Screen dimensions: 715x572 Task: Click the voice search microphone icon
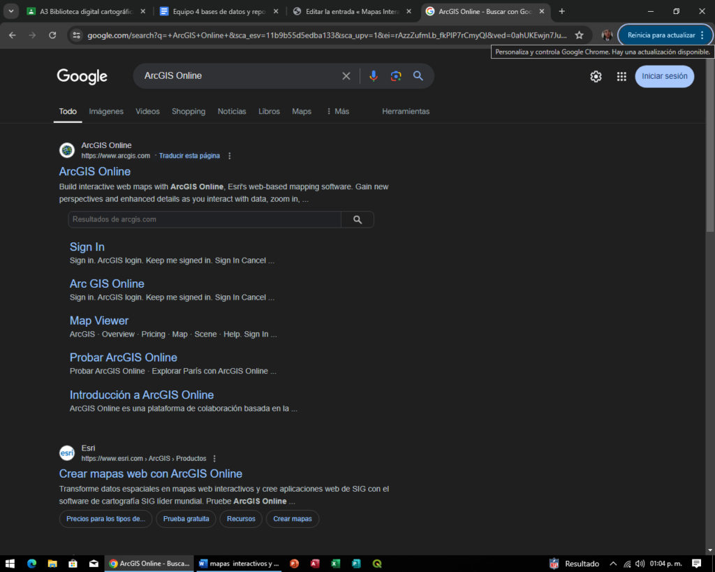[x=374, y=76]
